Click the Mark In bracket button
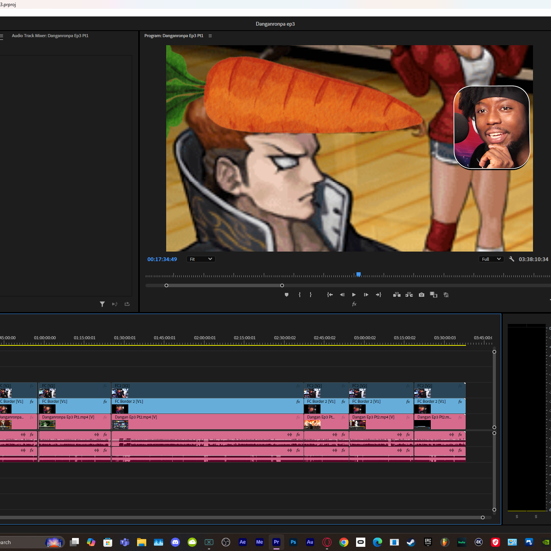551x551 pixels. click(299, 295)
